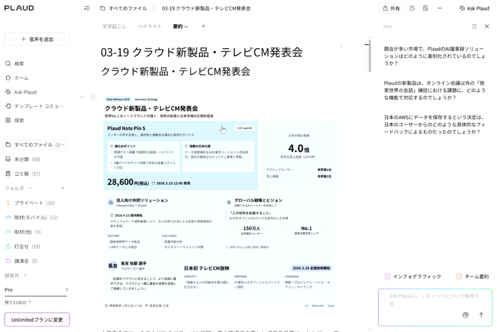Click the gavel icon beside 打合せ
The image size is (497, 332).
(8, 246)
